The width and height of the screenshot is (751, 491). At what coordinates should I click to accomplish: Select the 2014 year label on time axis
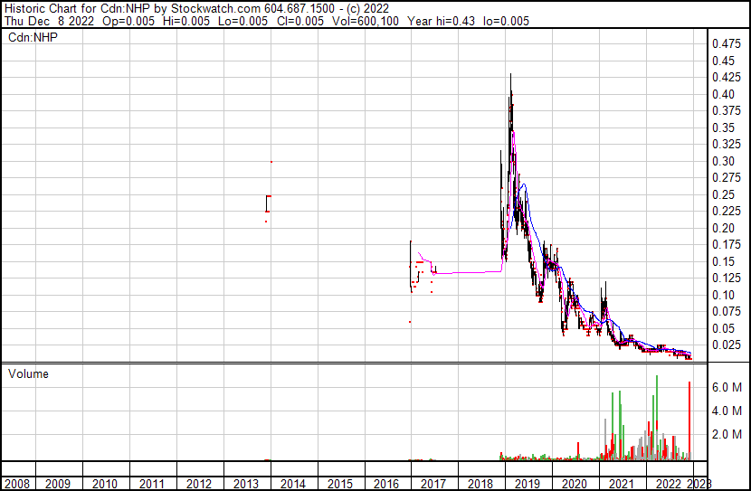pos(293,484)
